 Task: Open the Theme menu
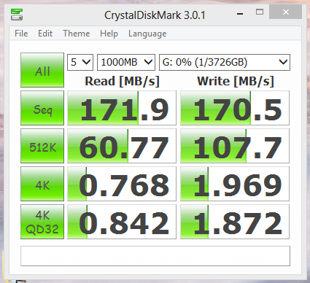[x=77, y=34]
